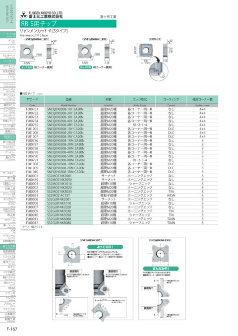The image size is (238, 336).
Task: Open the SNEQ090308-RY insert top-view image
Action: click(x=27, y=52)
